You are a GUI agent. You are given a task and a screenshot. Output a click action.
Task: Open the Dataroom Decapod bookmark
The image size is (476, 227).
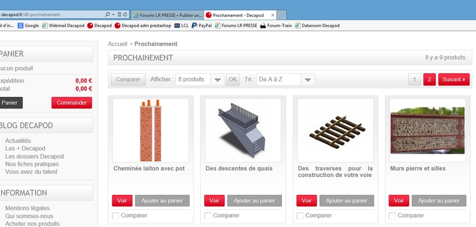[x=317, y=26]
